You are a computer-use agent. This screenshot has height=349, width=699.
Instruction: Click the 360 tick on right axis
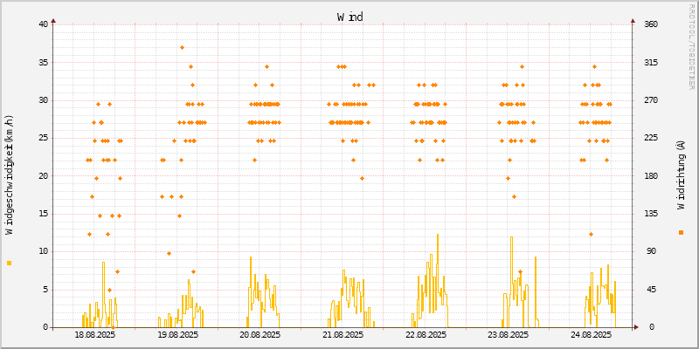[x=651, y=24]
